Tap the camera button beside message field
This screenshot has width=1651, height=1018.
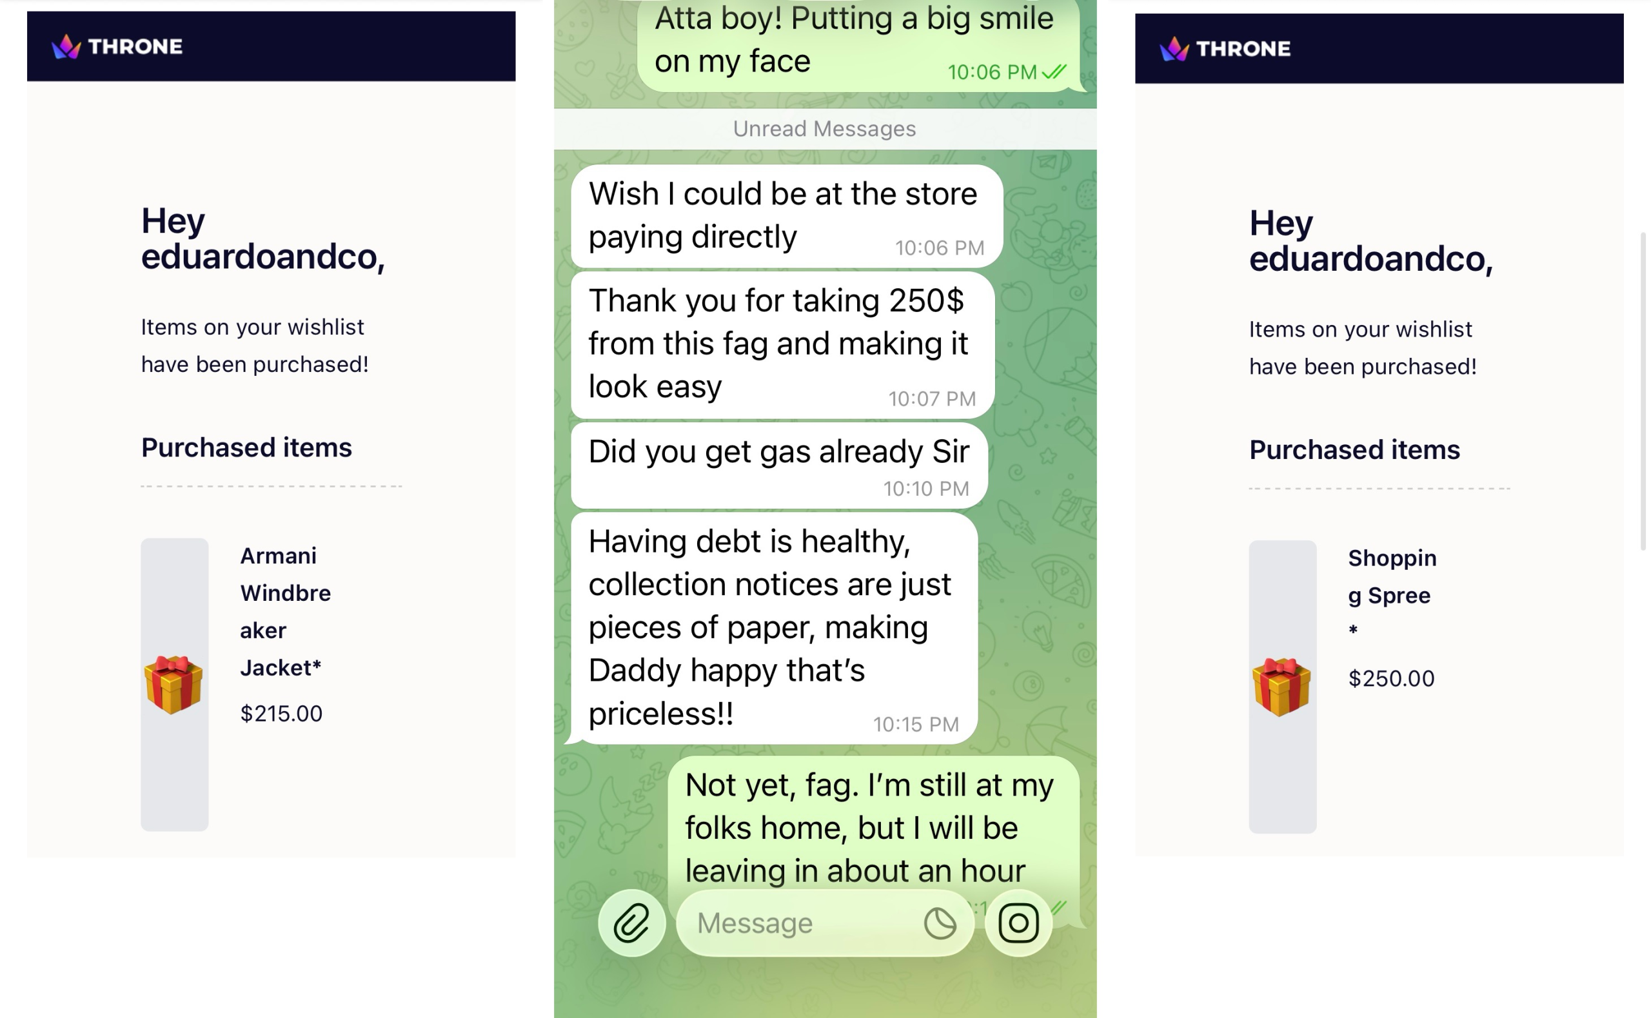pyautogui.click(x=1018, y=923)
